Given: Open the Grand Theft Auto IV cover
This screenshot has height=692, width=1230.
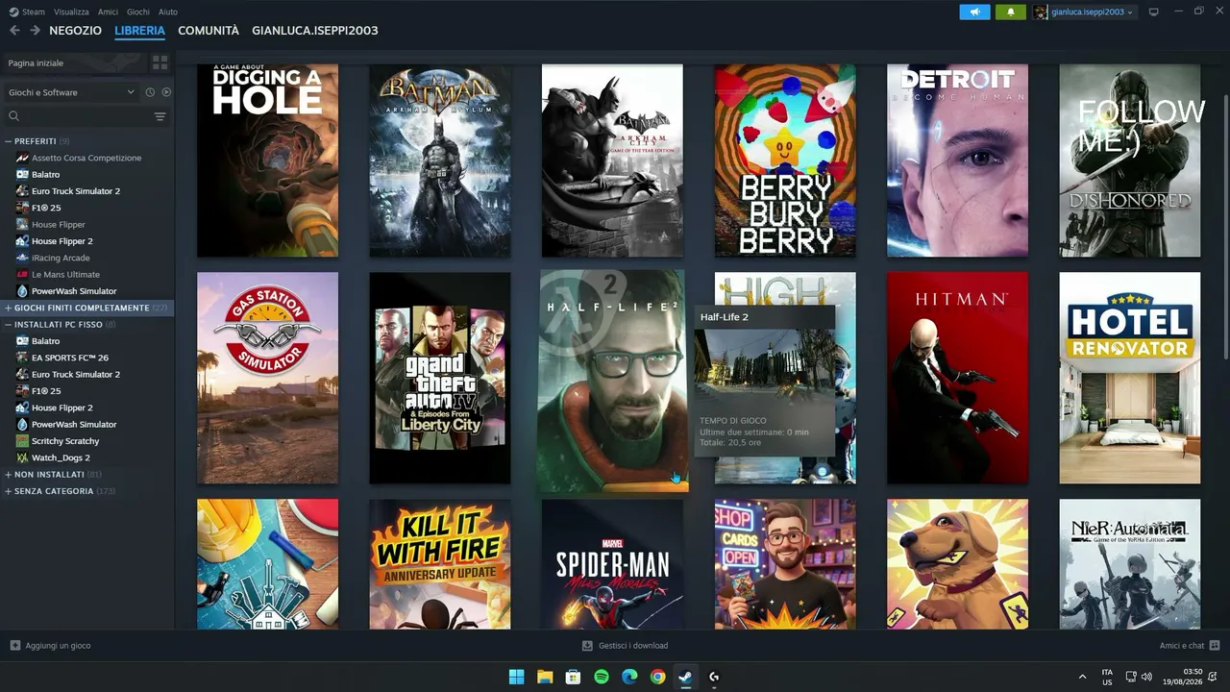Looking at the screenshot, I should click(x=440, y=378).
